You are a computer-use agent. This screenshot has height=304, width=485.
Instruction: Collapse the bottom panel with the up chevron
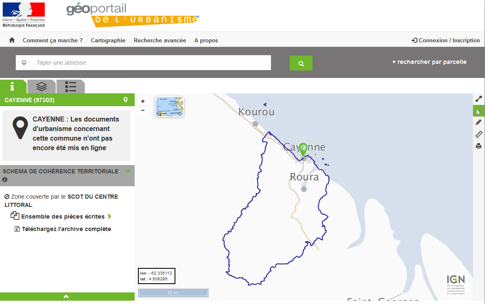pyautogui.click(x=66, y=297)
